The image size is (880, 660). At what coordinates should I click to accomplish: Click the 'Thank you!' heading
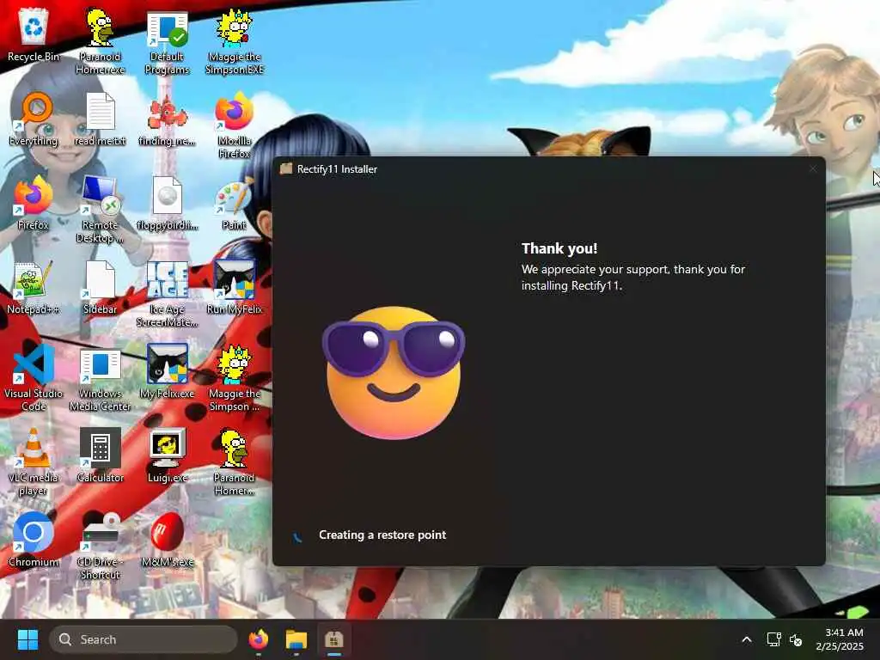point(559,248)
